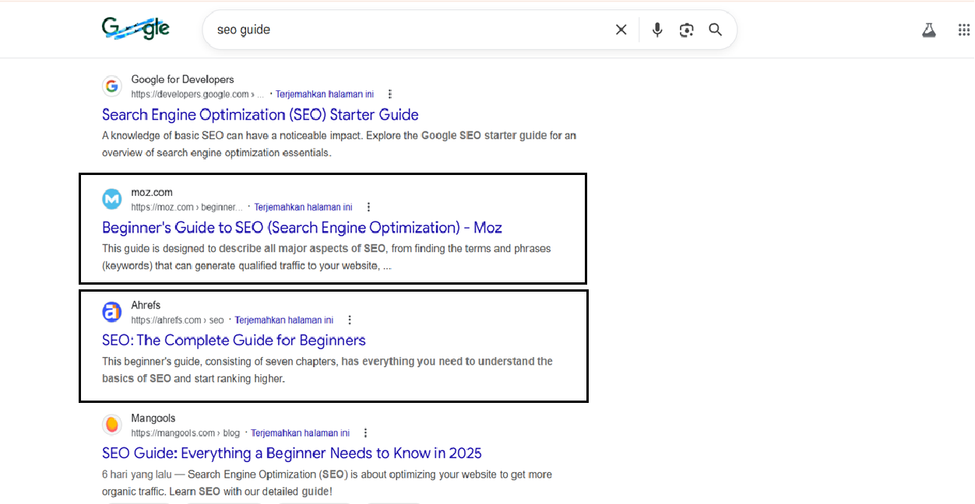Clear the search query with X
Viewport: 975px width, 504px height.
point(621,30)
